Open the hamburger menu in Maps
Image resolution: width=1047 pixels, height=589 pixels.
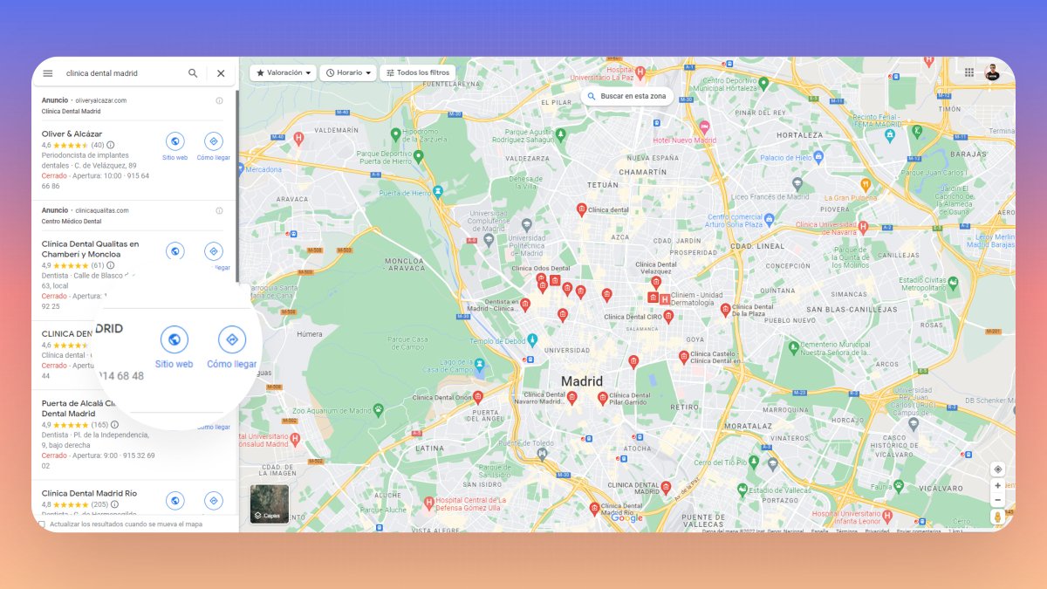coord(48,73)
